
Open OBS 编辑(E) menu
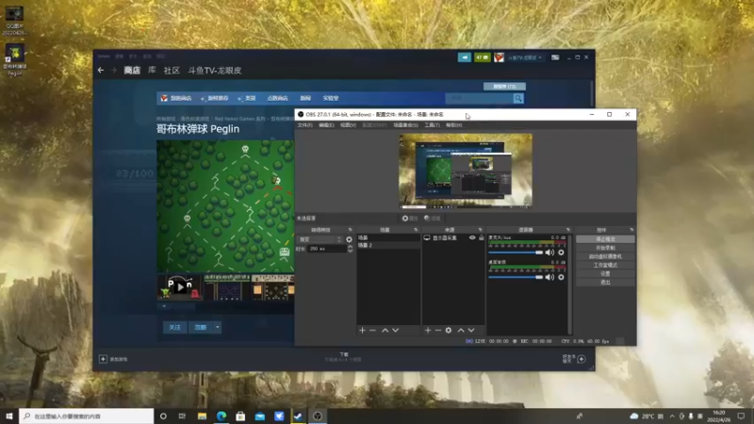pos(326,125)
